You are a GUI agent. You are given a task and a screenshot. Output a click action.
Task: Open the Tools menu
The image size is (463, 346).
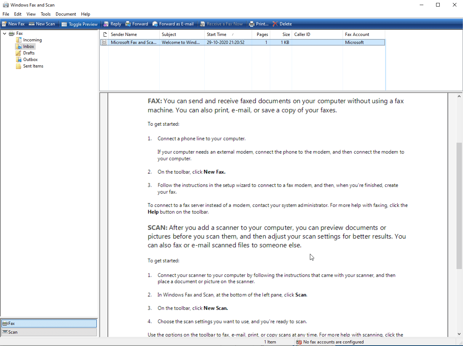tap(45, 14)
